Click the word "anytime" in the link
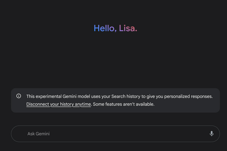This screenshot has width=227, height=151. 83,104
